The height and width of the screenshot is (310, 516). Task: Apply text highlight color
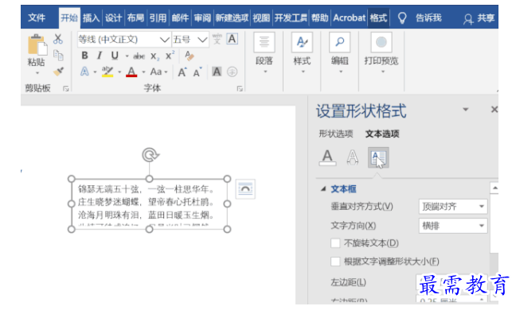[107, 72]
